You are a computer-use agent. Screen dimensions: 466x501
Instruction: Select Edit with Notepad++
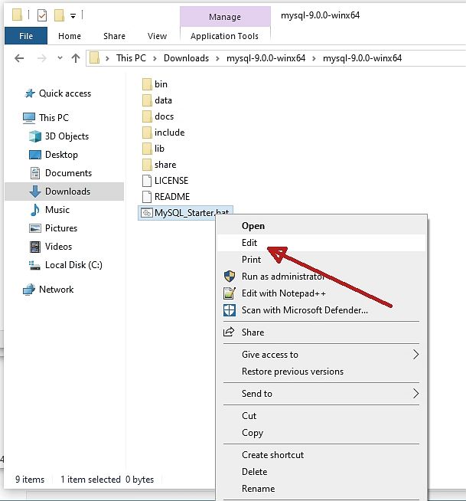(321, 293)
